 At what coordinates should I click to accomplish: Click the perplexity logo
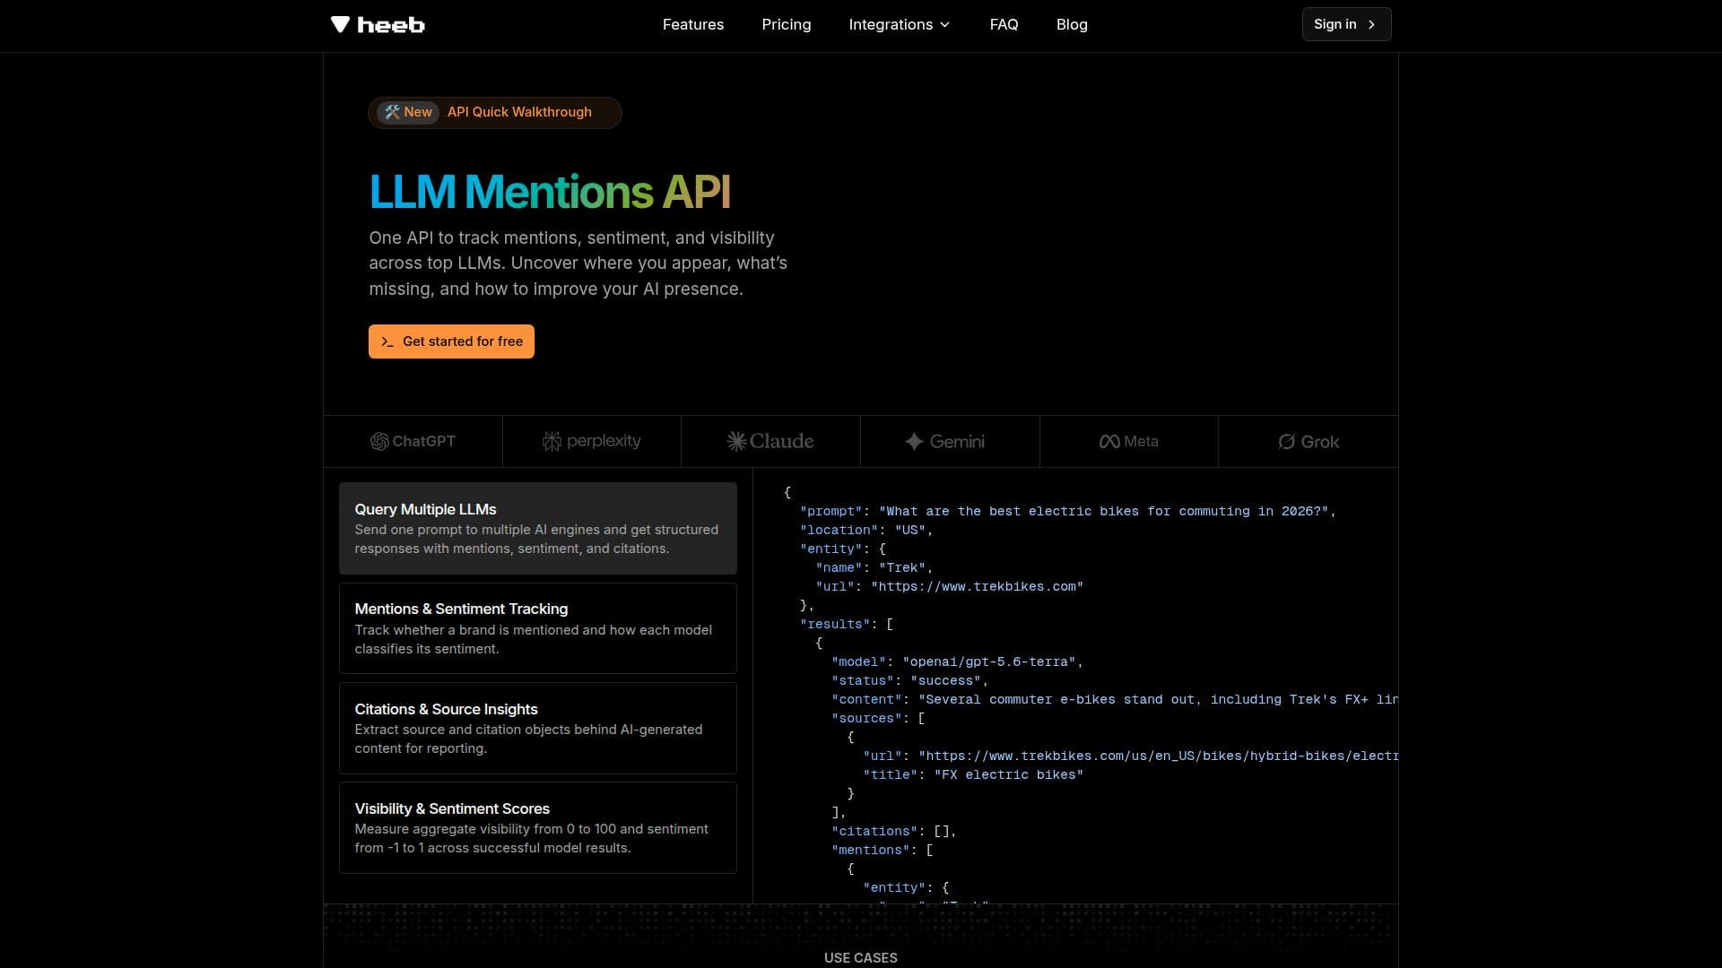pos(591,441)
